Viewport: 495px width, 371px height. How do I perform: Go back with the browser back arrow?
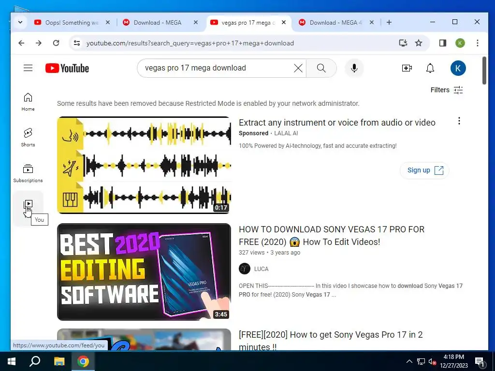click(21, 43)
